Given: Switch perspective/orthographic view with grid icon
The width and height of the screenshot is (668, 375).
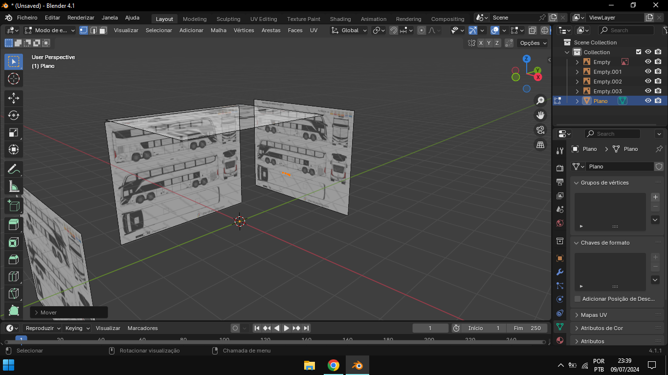Looking at the screenshot, I should tap(540, 145).
